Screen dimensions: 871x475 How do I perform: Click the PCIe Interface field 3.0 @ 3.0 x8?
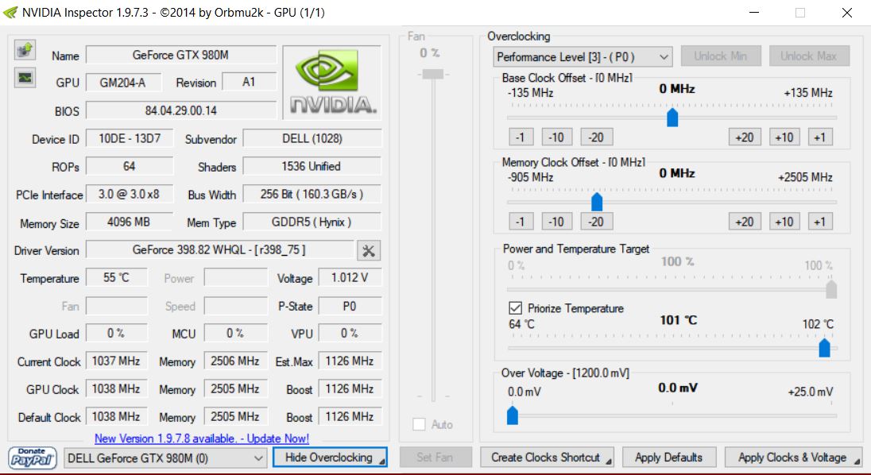130,194
